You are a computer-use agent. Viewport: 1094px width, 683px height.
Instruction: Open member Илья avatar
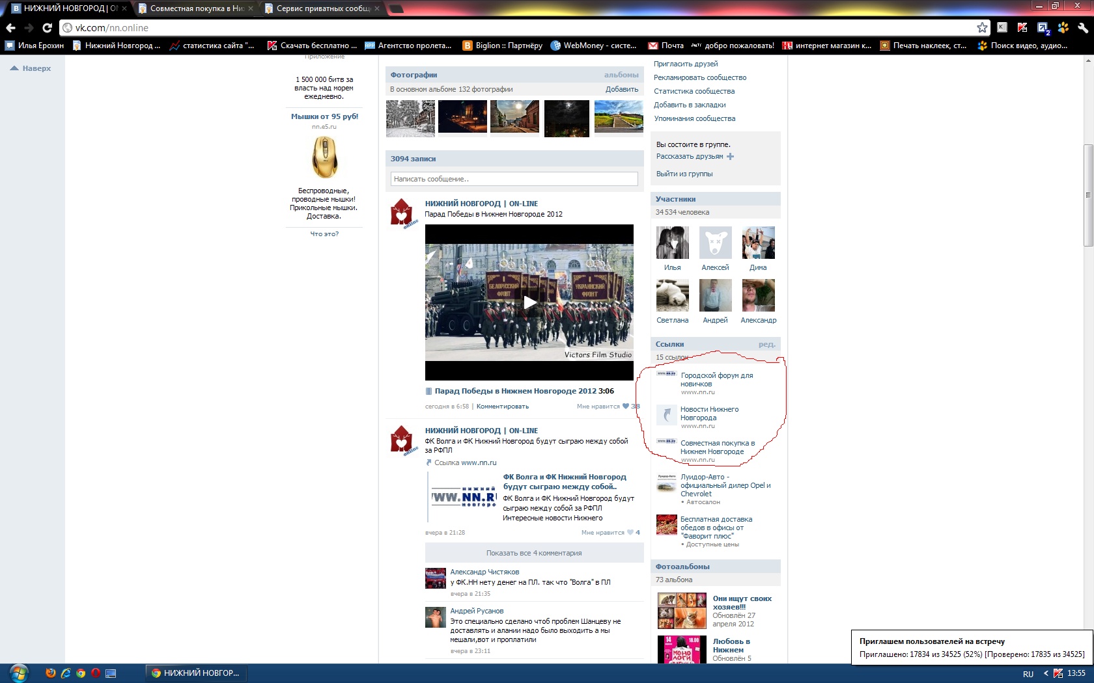673,243
